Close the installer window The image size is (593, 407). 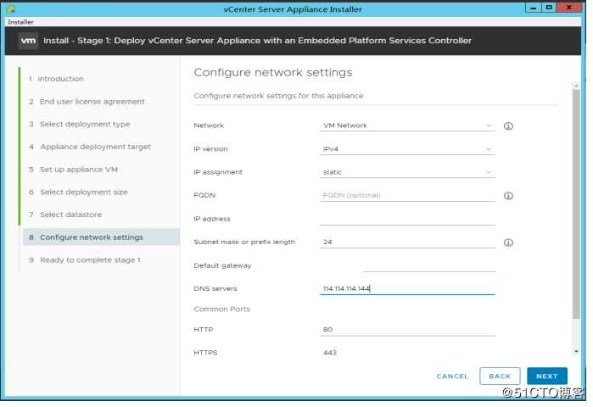569,8
